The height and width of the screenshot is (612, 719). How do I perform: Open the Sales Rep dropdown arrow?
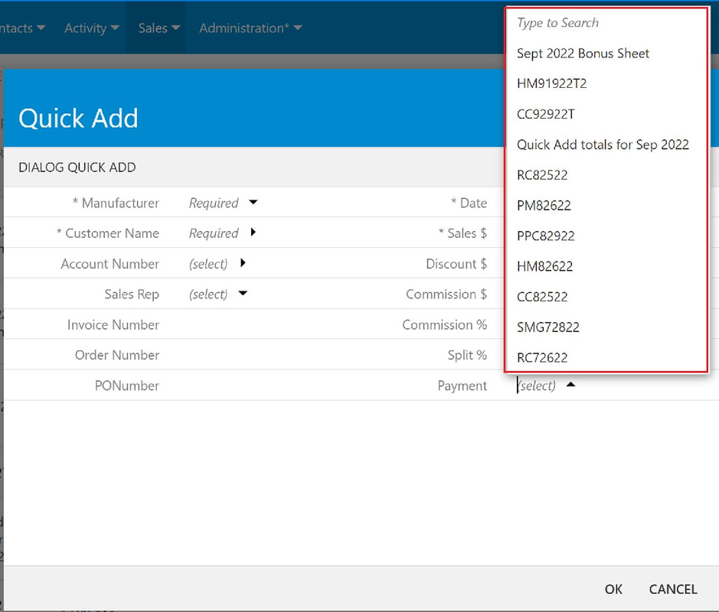243,293
